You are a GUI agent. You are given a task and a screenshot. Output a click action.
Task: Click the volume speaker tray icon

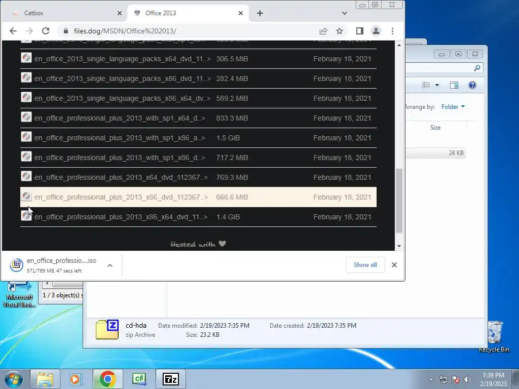[x=468, y=379]
